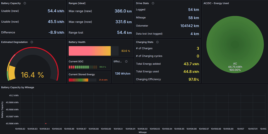Screen dimensions: 268x134
Task: Click the red data point on the mileage chart
Action: pos(46,123)
